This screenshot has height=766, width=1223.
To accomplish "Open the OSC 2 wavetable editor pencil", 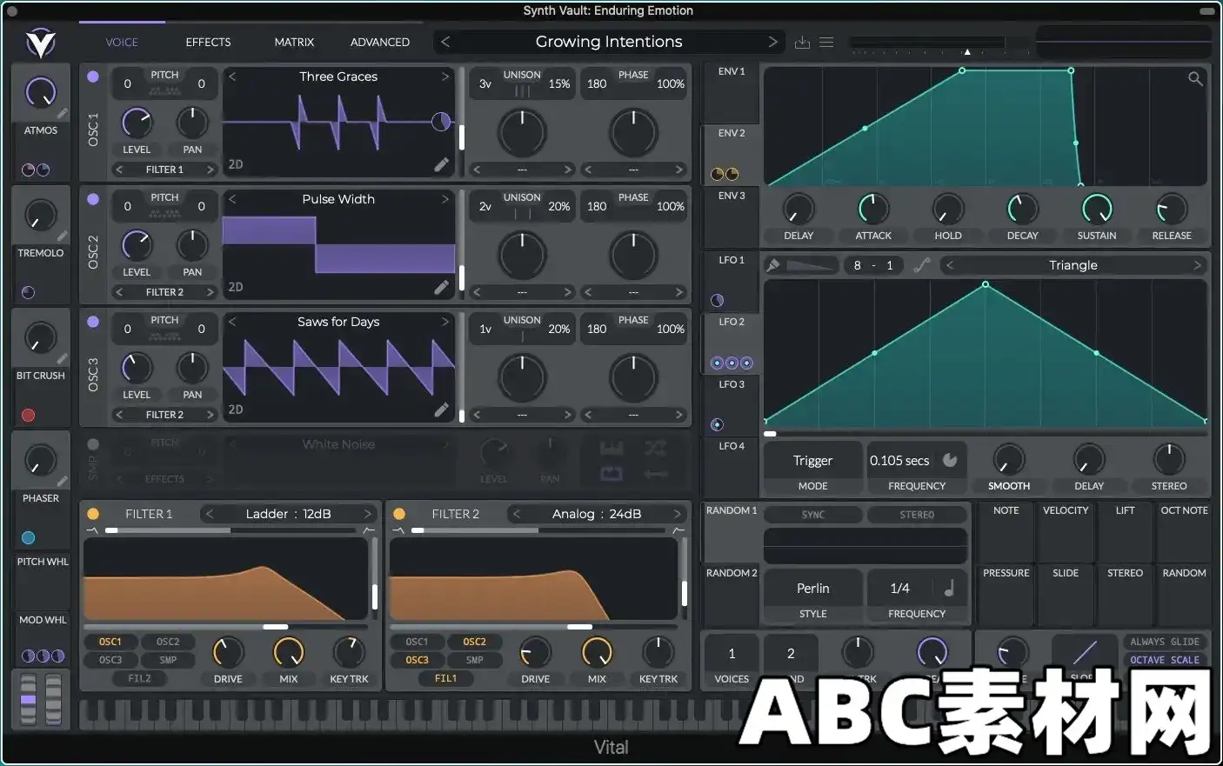I will (442, 287).
